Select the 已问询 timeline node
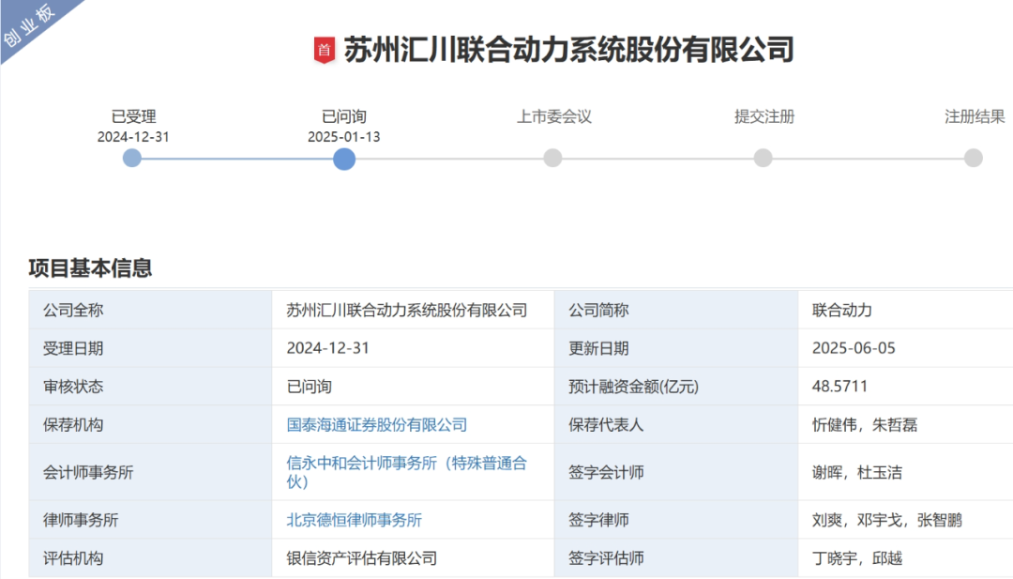 click(x=343, y=159)
